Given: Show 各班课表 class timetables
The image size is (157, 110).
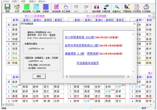Looking at the screenshot, I should point(27,8).
